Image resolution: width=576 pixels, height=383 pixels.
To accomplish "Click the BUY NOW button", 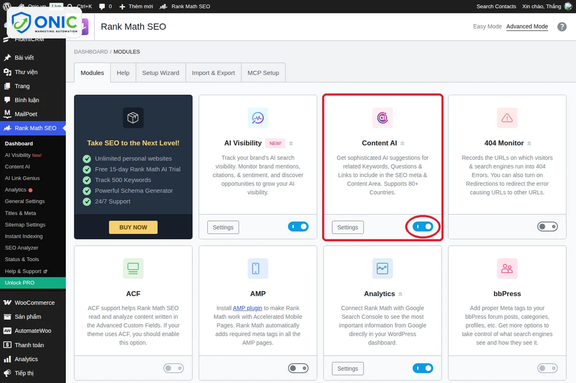I will [x=133, y=227].
